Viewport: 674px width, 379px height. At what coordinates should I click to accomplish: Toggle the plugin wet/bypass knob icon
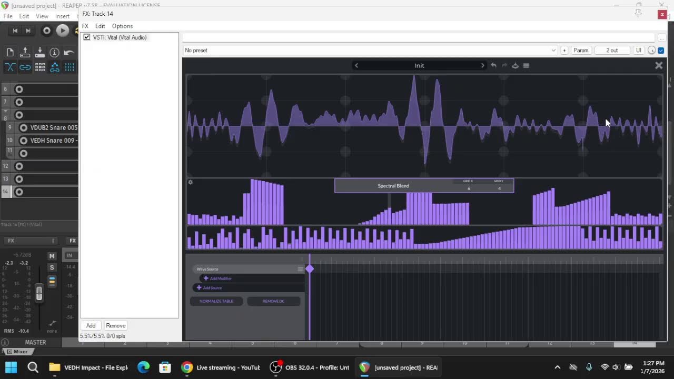tap(652, 50)
